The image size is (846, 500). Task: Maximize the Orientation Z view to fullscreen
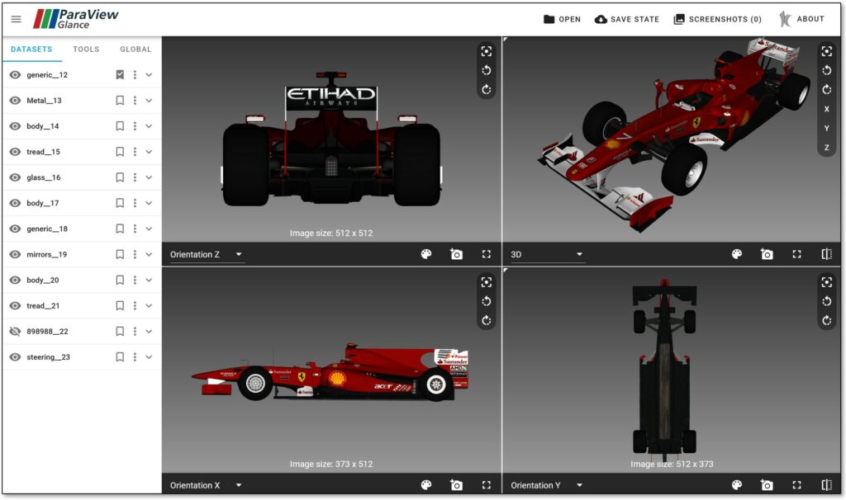click(x=486, y=254)
